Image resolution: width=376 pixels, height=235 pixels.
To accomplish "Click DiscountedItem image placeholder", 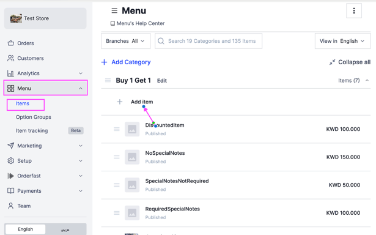I will (132, 129).
